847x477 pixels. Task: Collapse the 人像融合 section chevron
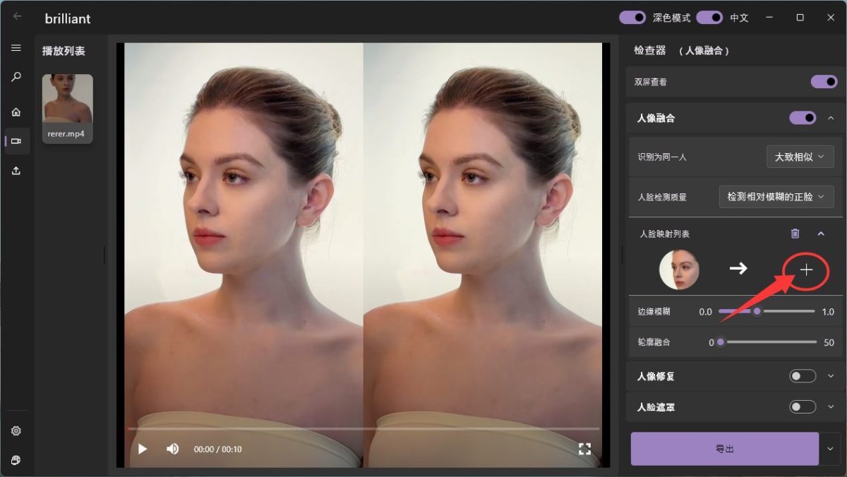(x=831, y=118)
